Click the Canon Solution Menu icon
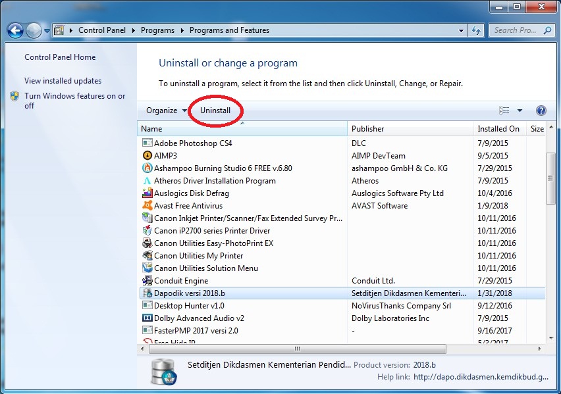561x394 pixels. 147,268
